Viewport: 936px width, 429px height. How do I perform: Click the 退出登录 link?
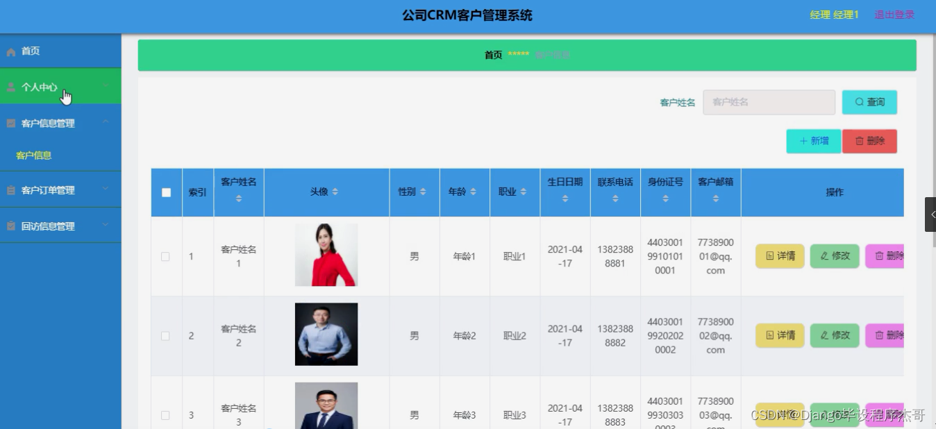pos(894,14)
